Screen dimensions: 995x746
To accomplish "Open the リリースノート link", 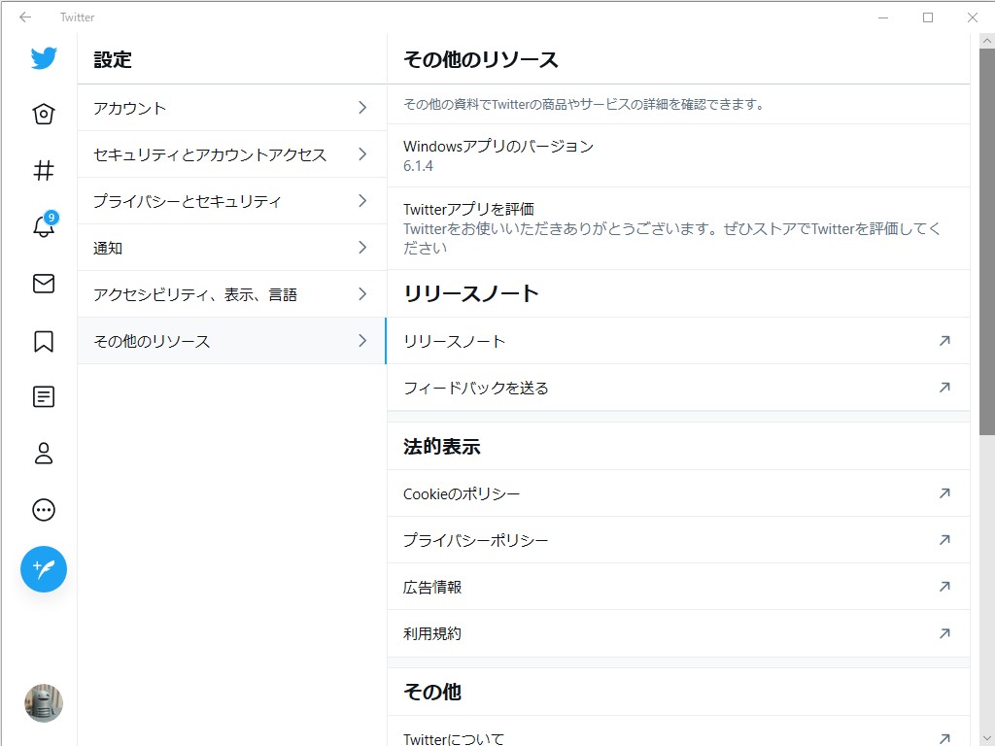I will point(677,341).
